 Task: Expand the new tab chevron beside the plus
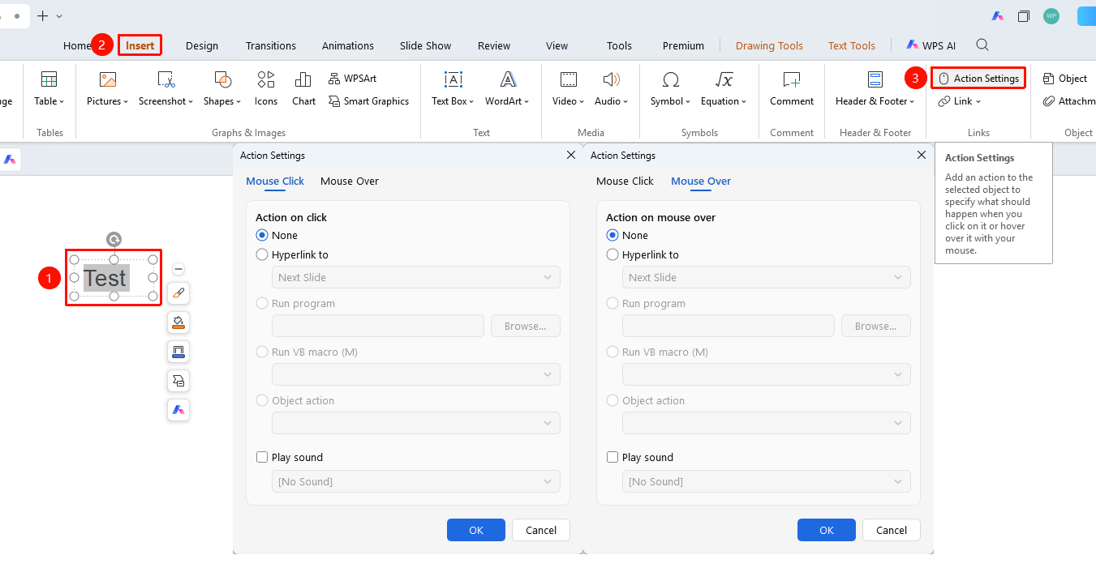[59, 16]
